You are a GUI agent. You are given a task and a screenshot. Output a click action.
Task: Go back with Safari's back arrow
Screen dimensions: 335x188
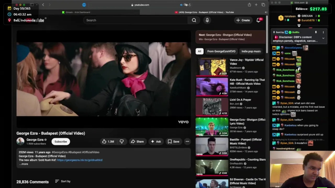(43, 5)
